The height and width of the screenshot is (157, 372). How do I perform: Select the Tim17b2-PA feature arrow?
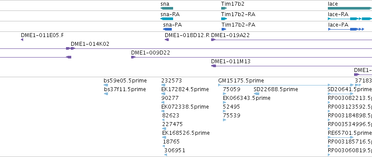coord(224,29)
